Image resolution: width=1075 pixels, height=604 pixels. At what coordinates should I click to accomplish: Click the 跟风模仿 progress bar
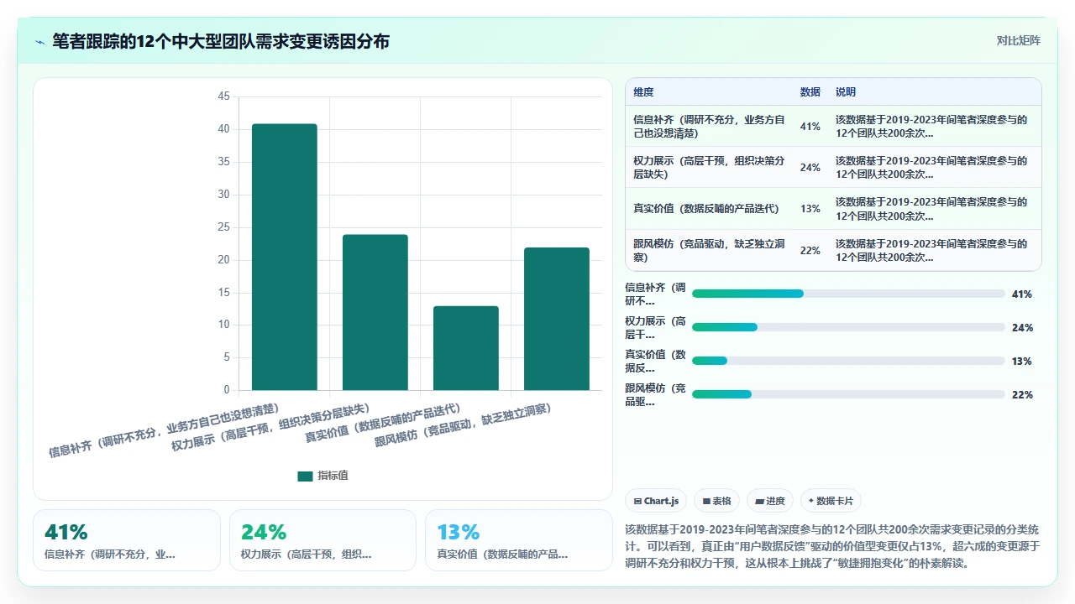[848, 394]
